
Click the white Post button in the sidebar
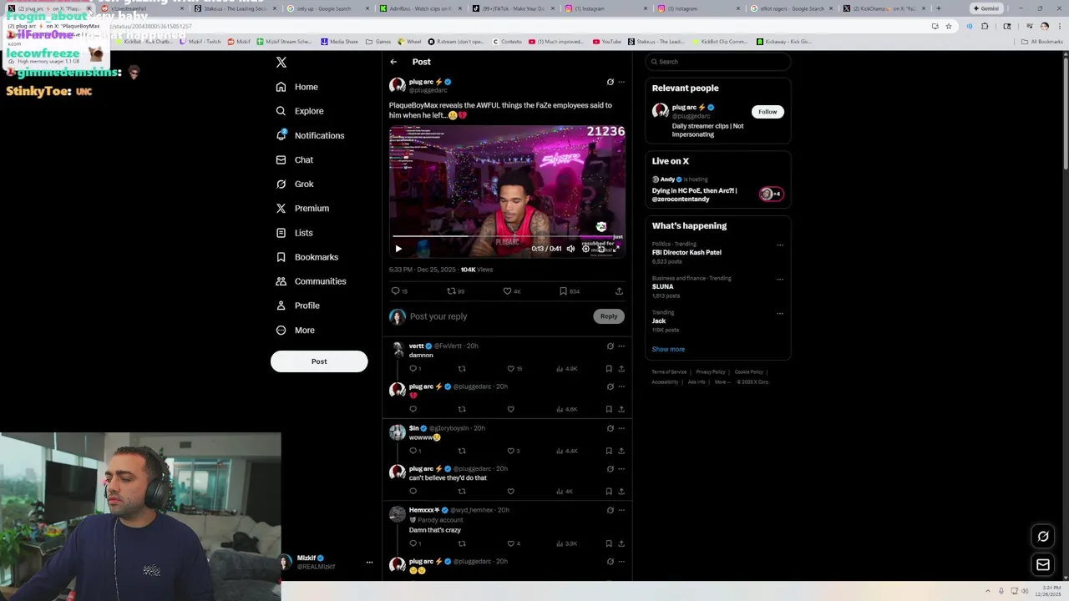[x=319, y=361]
